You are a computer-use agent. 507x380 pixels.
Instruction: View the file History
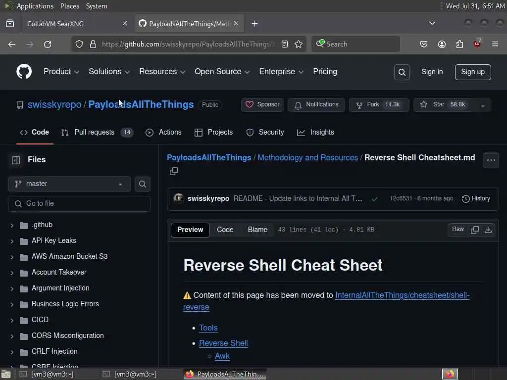coord(476,199)
